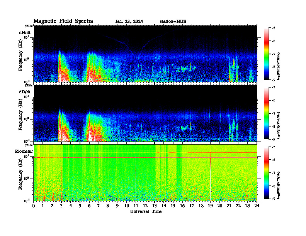Click the 'dD/dt' panel label

point(25,92)
